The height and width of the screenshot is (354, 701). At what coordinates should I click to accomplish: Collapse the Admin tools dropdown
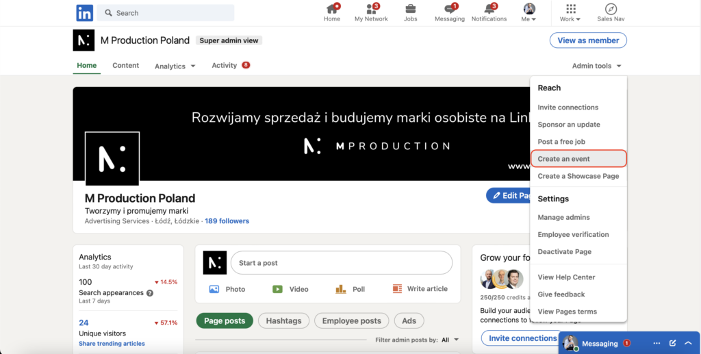point(597,66)
